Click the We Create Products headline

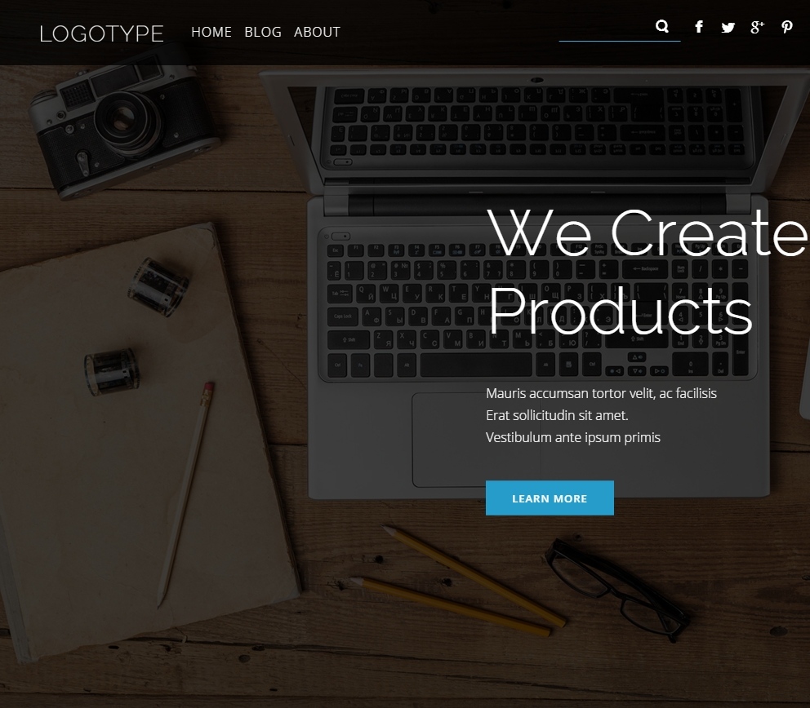point(648,272)
